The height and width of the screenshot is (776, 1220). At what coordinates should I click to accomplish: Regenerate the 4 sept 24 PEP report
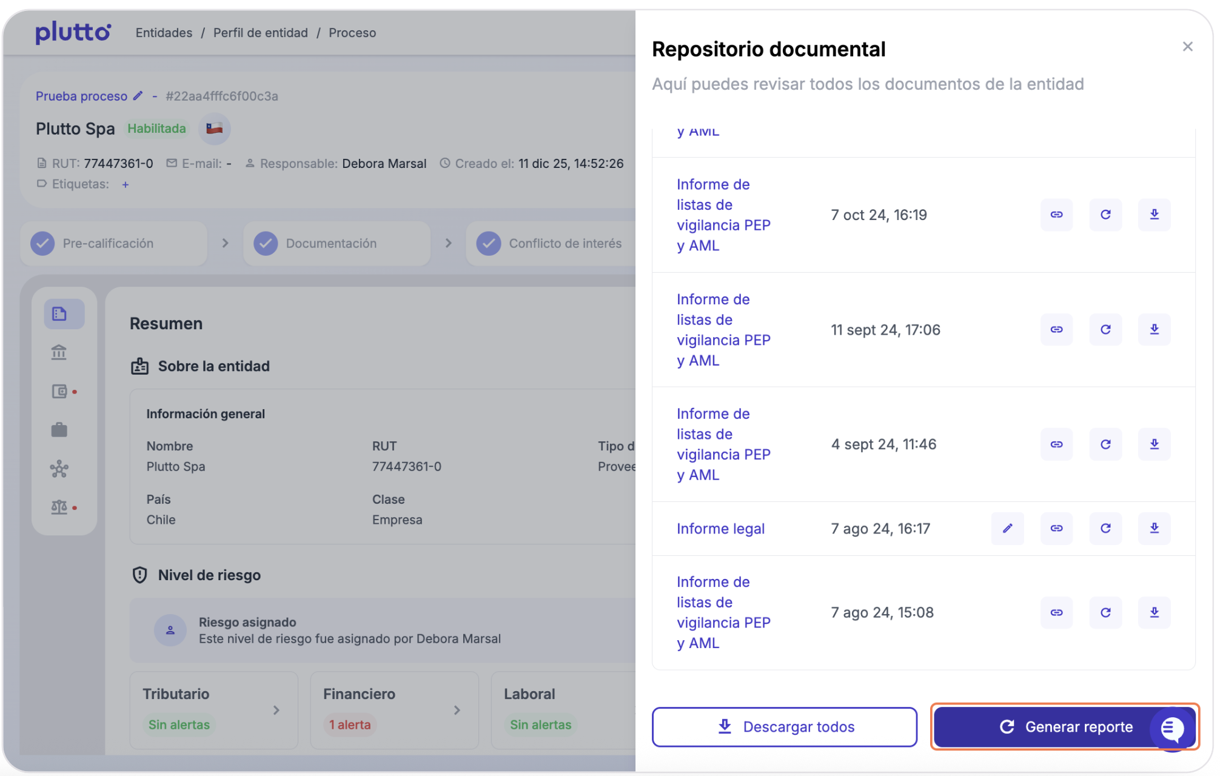coord(1105,444)
